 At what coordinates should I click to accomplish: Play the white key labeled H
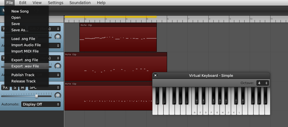(223, 110)
